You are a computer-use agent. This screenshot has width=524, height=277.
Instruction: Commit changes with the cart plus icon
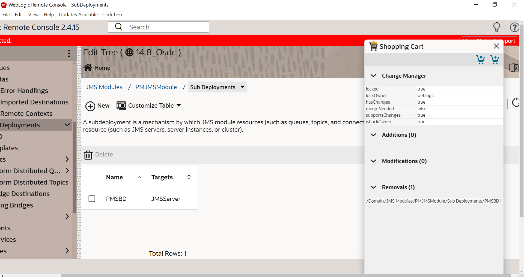495,59
